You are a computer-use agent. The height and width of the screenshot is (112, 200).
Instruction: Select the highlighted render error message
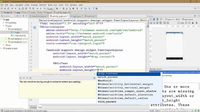pos(175,72)
